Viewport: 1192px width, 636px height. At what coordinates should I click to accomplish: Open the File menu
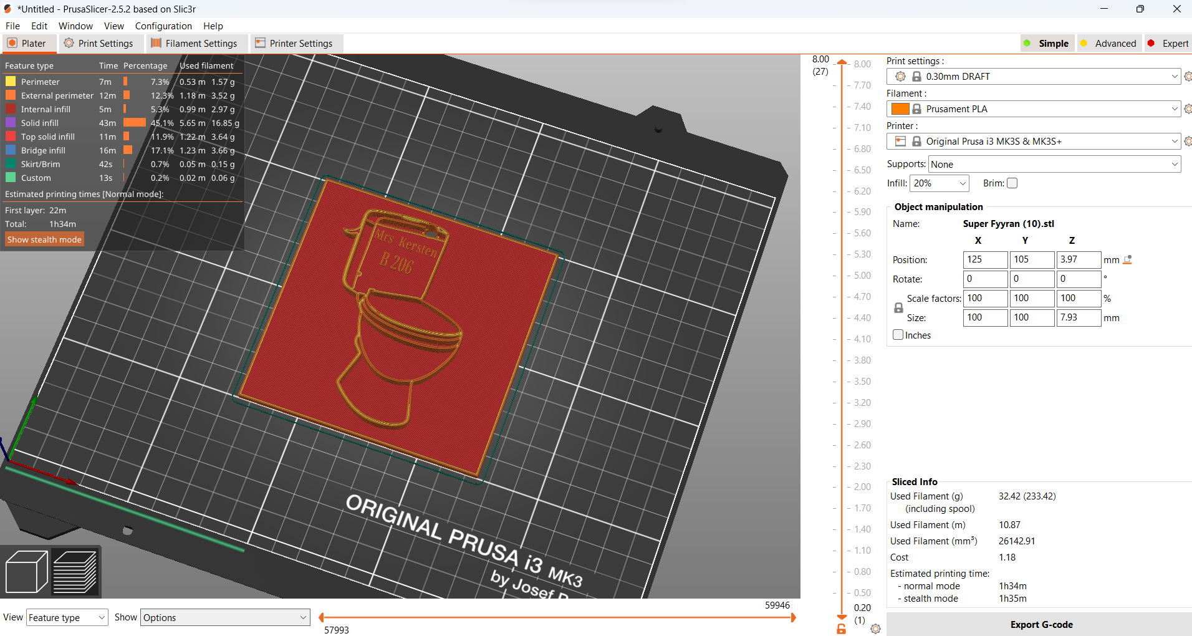click(12, 26)
